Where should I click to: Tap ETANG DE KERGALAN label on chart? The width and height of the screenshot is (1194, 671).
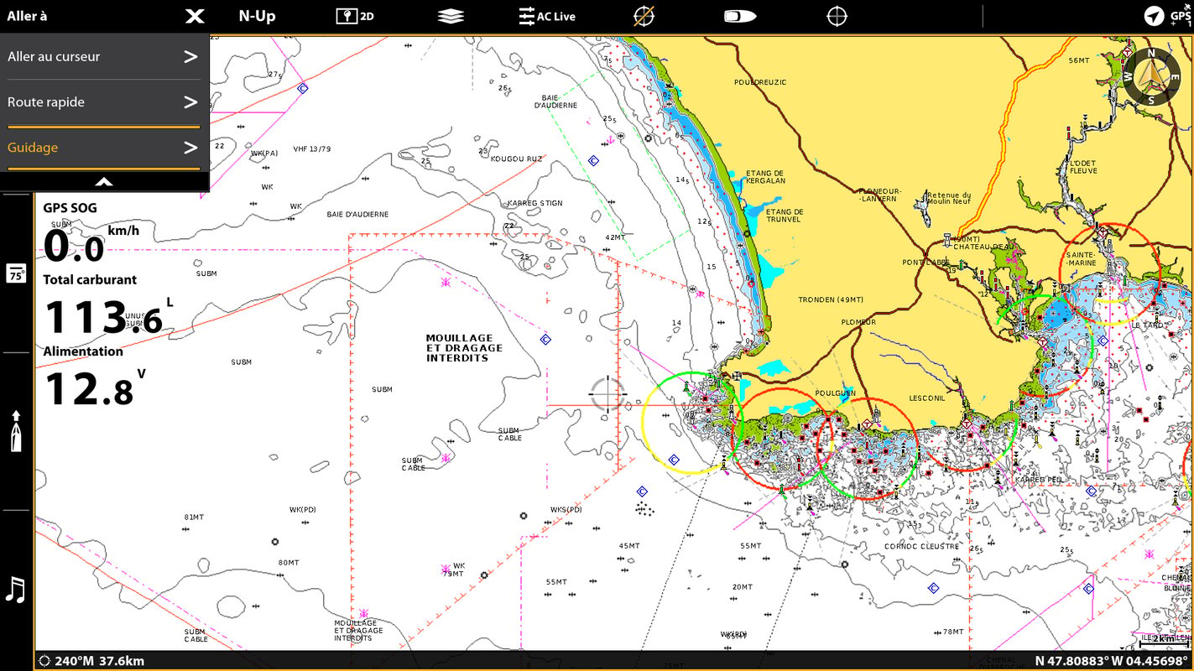pyautogui.click(x=765, y=178)
